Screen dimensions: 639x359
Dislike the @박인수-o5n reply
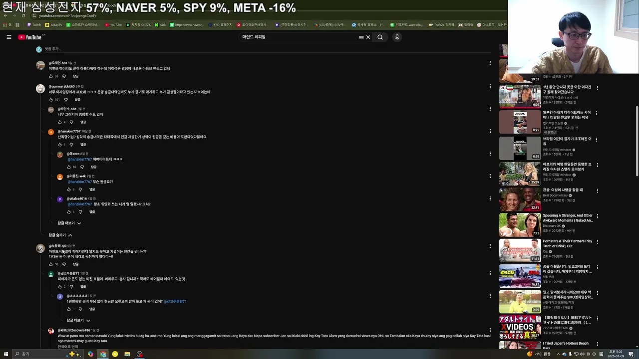coord(71,122)
